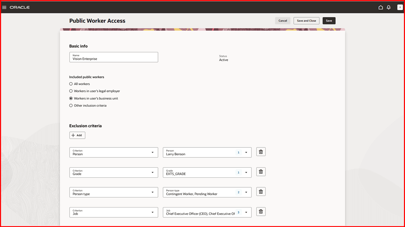This screenshot has width=405, height=227.
Task: Expand the Grade value dropdown EXTS_GRADE
Action: (246, 172)
